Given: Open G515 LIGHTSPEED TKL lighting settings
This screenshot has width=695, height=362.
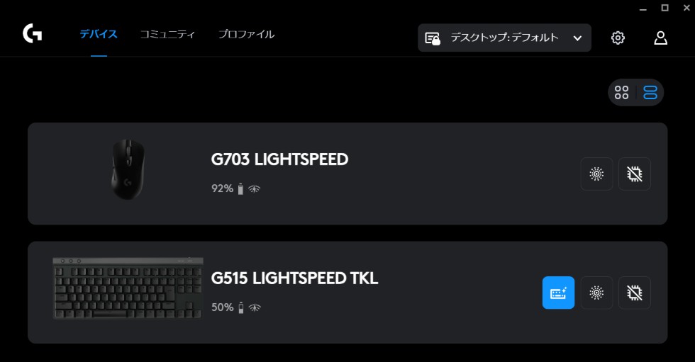Looking at the screenshot, I should point(596,293).
